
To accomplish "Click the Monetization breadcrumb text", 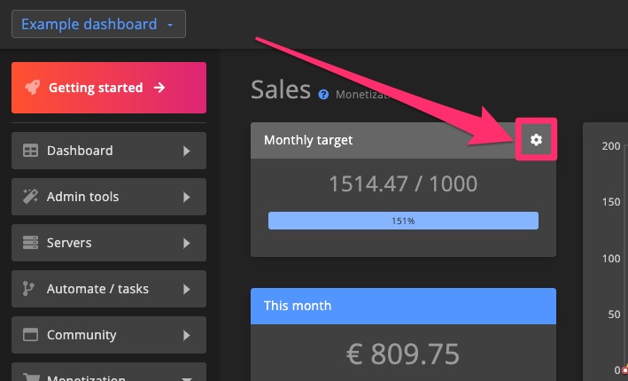I will tap(362, 95).
